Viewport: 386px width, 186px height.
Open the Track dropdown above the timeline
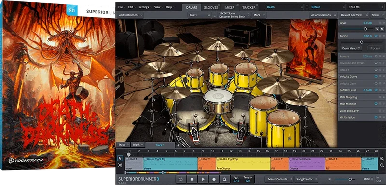124,145
